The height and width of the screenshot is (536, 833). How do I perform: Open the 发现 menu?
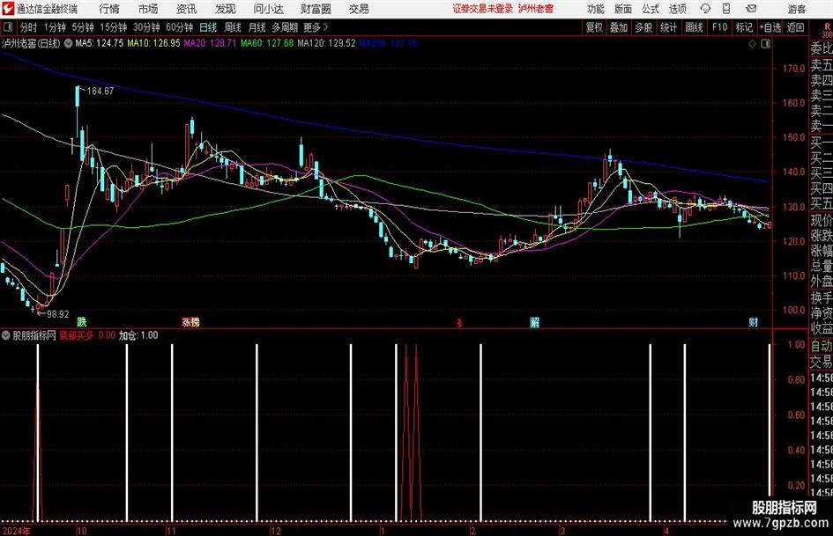(x=226, y=9)
